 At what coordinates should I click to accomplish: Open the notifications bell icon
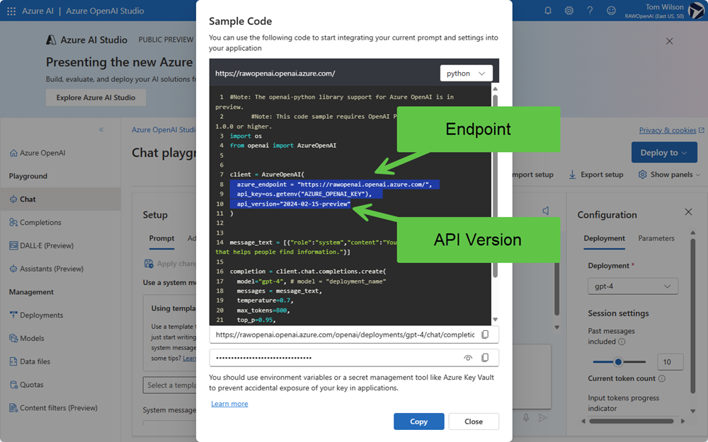pos(548,11)
